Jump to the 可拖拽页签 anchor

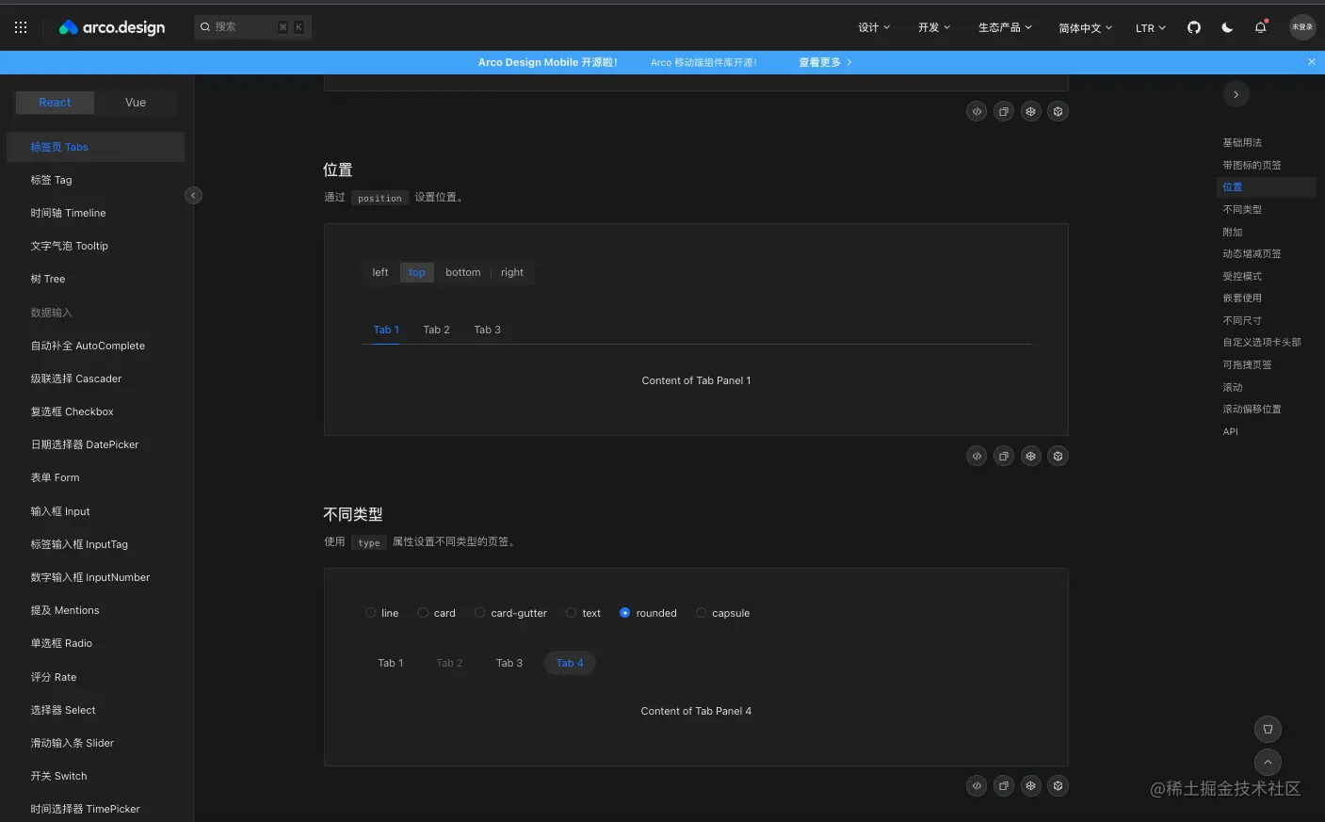pos(1247,364)
